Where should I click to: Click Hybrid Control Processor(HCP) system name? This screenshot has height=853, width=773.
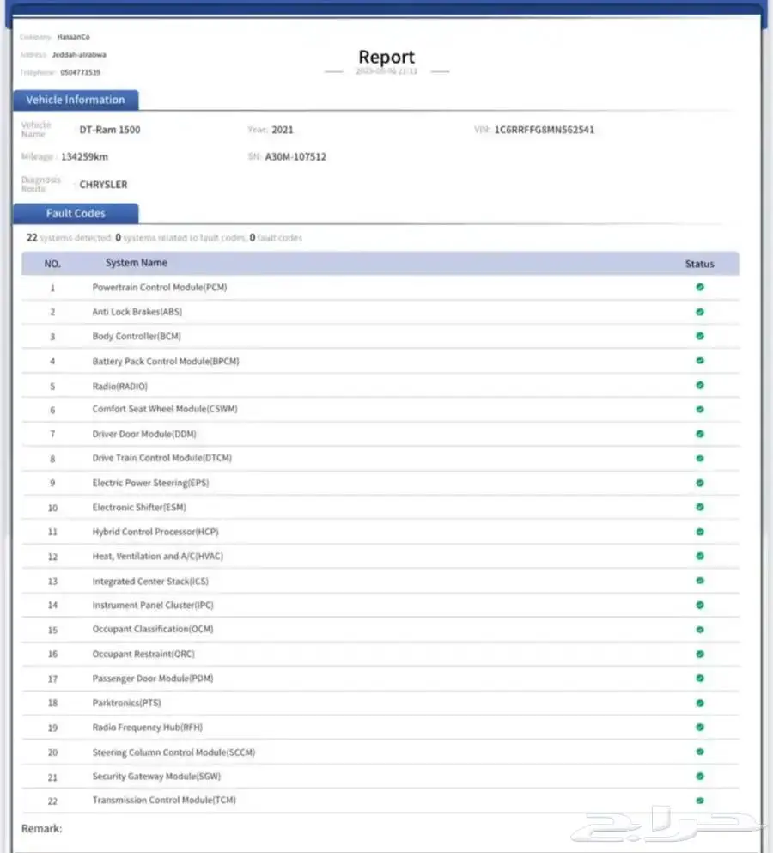pos(155,532)
